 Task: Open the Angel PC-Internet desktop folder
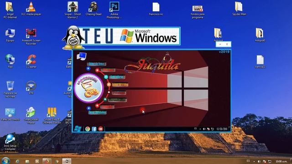click(10, 10)
